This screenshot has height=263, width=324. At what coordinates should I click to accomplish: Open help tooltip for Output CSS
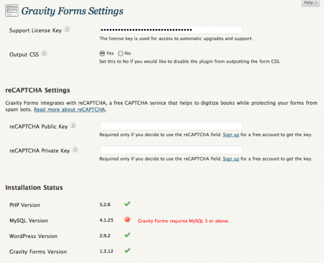click(x=44, y=53)
